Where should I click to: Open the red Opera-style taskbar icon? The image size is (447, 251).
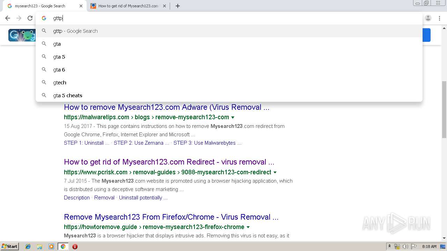point(75,246)
